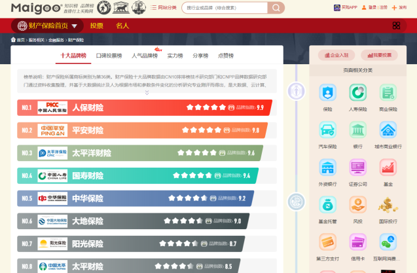
Task: Open the 互联网消费 category icon
Action: (x=388, y=242)
